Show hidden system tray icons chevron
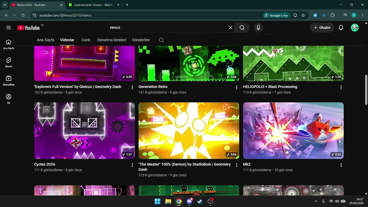The image size is (368, 207). coord(316,201)
